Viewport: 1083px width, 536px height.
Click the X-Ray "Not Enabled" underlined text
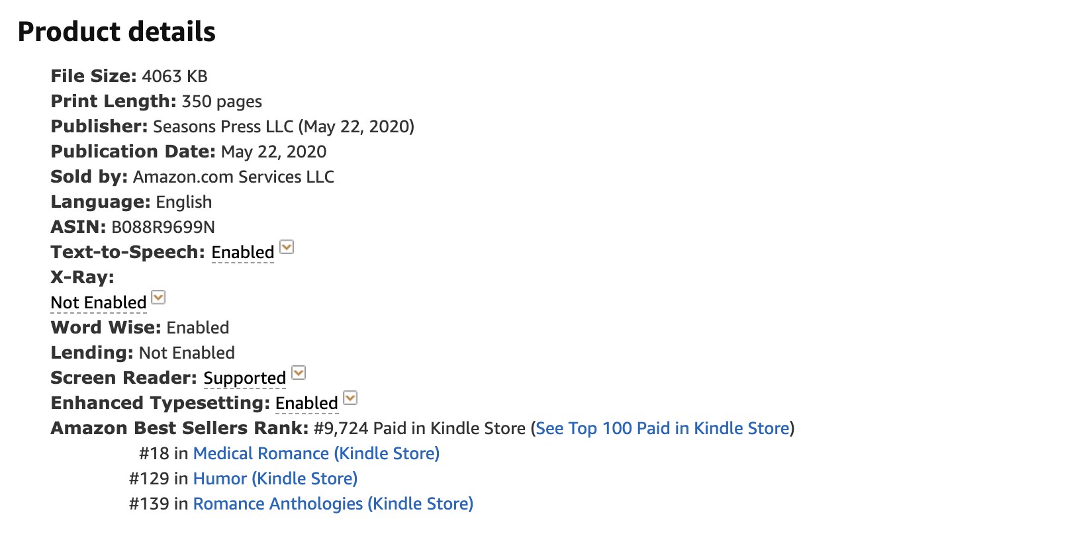99,302
